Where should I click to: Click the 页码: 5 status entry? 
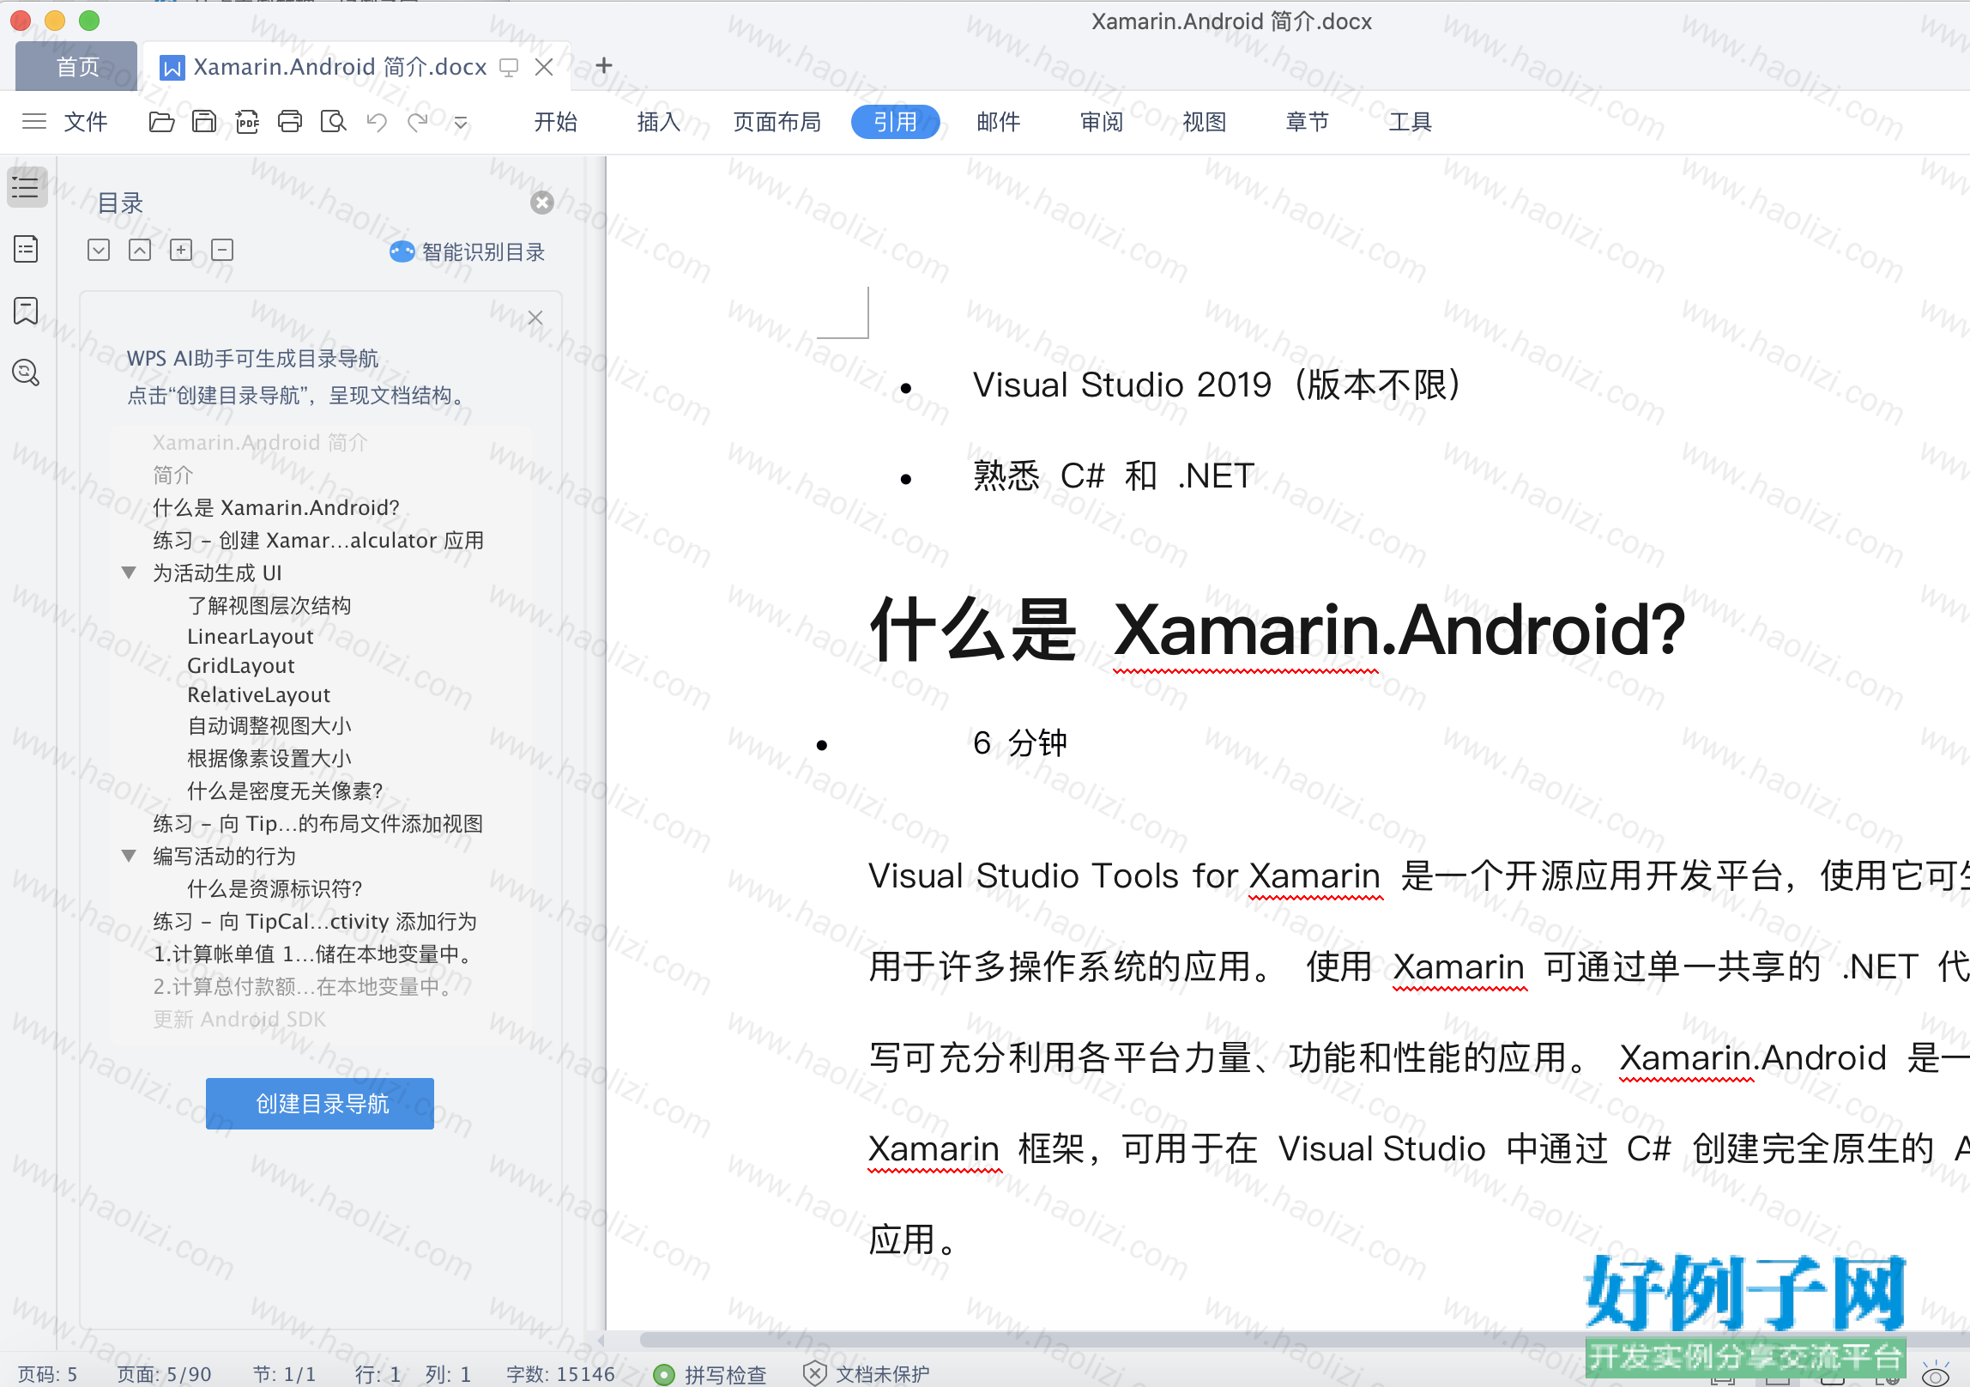click(47, 1374)
